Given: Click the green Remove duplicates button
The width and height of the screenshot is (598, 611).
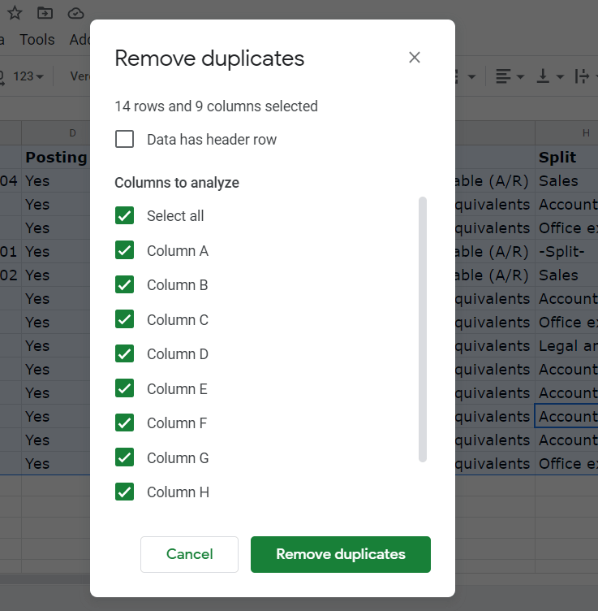Looking at the screenshot, I should [x=341, y=554].
